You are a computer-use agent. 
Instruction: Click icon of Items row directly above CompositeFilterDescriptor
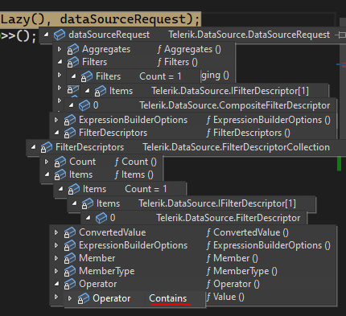tap(101, 91)
